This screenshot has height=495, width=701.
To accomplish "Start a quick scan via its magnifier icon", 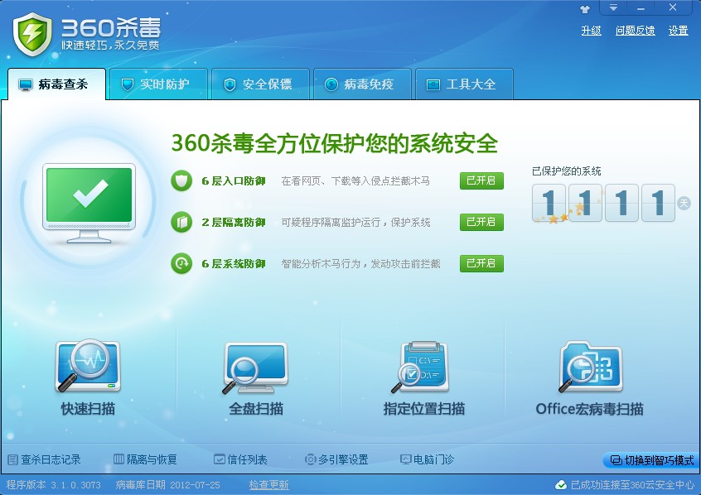I will point(88,367).
